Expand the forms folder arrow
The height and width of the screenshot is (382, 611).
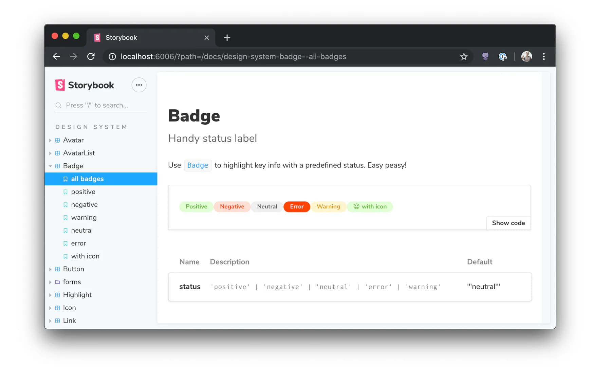(50, 282)
